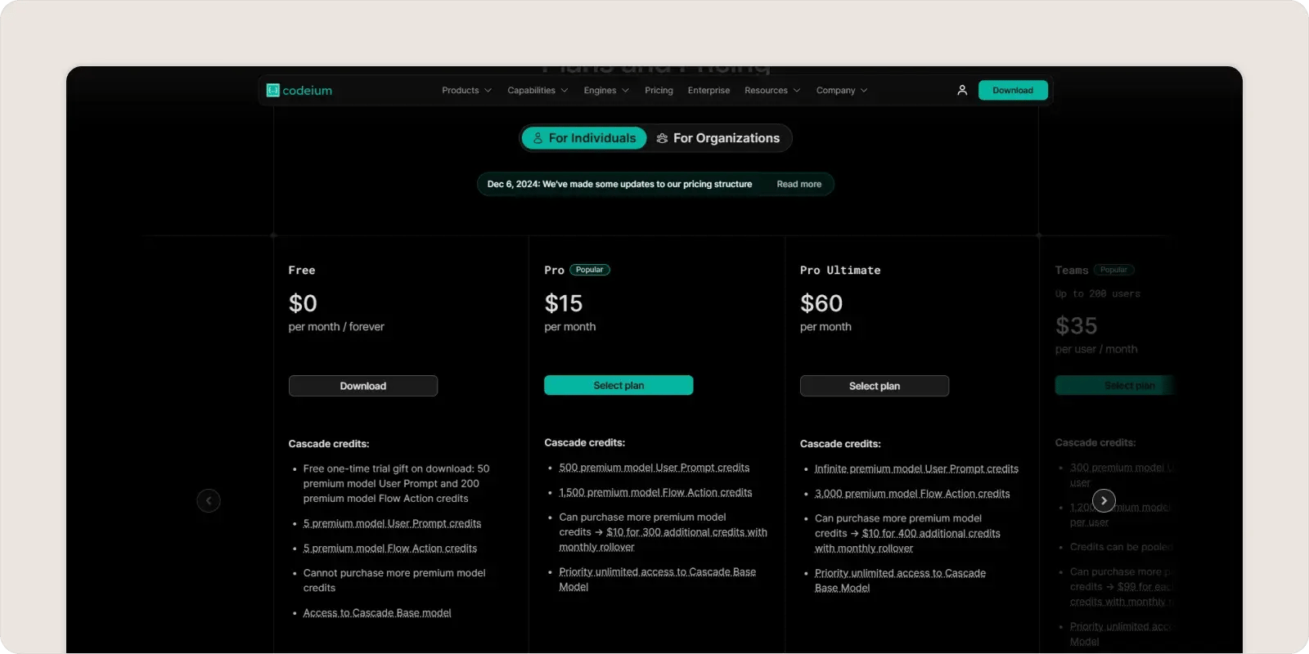Expand the Company menu
Image resolution: width=1309 pixels, height=654 pixels.
click(x=842, y=91)
